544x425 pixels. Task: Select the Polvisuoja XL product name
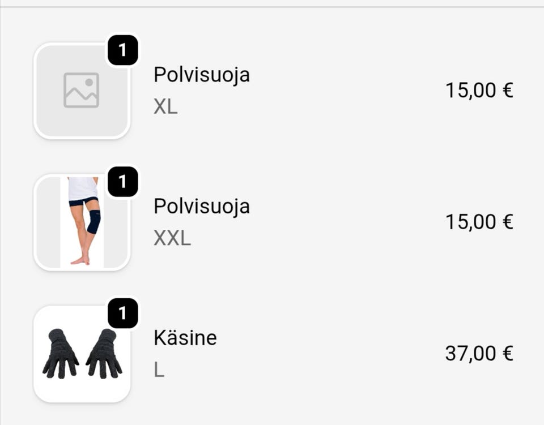[x=201, y=75]
